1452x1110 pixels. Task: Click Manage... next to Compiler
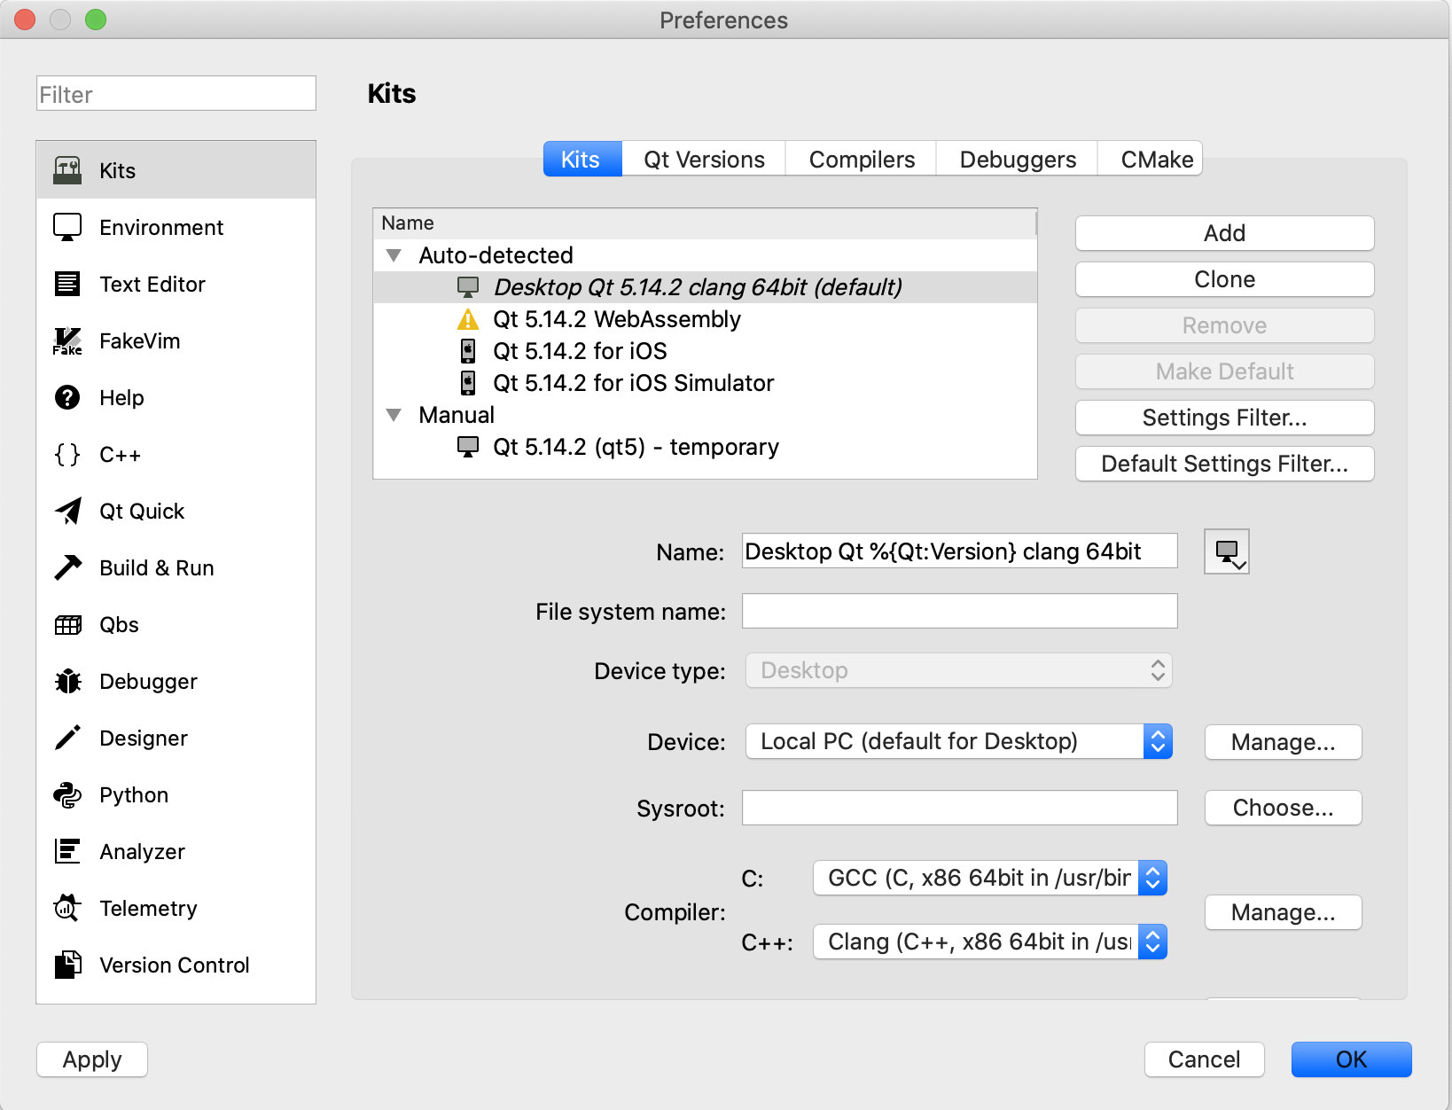pyautogui.click(x=1283, y=912)
